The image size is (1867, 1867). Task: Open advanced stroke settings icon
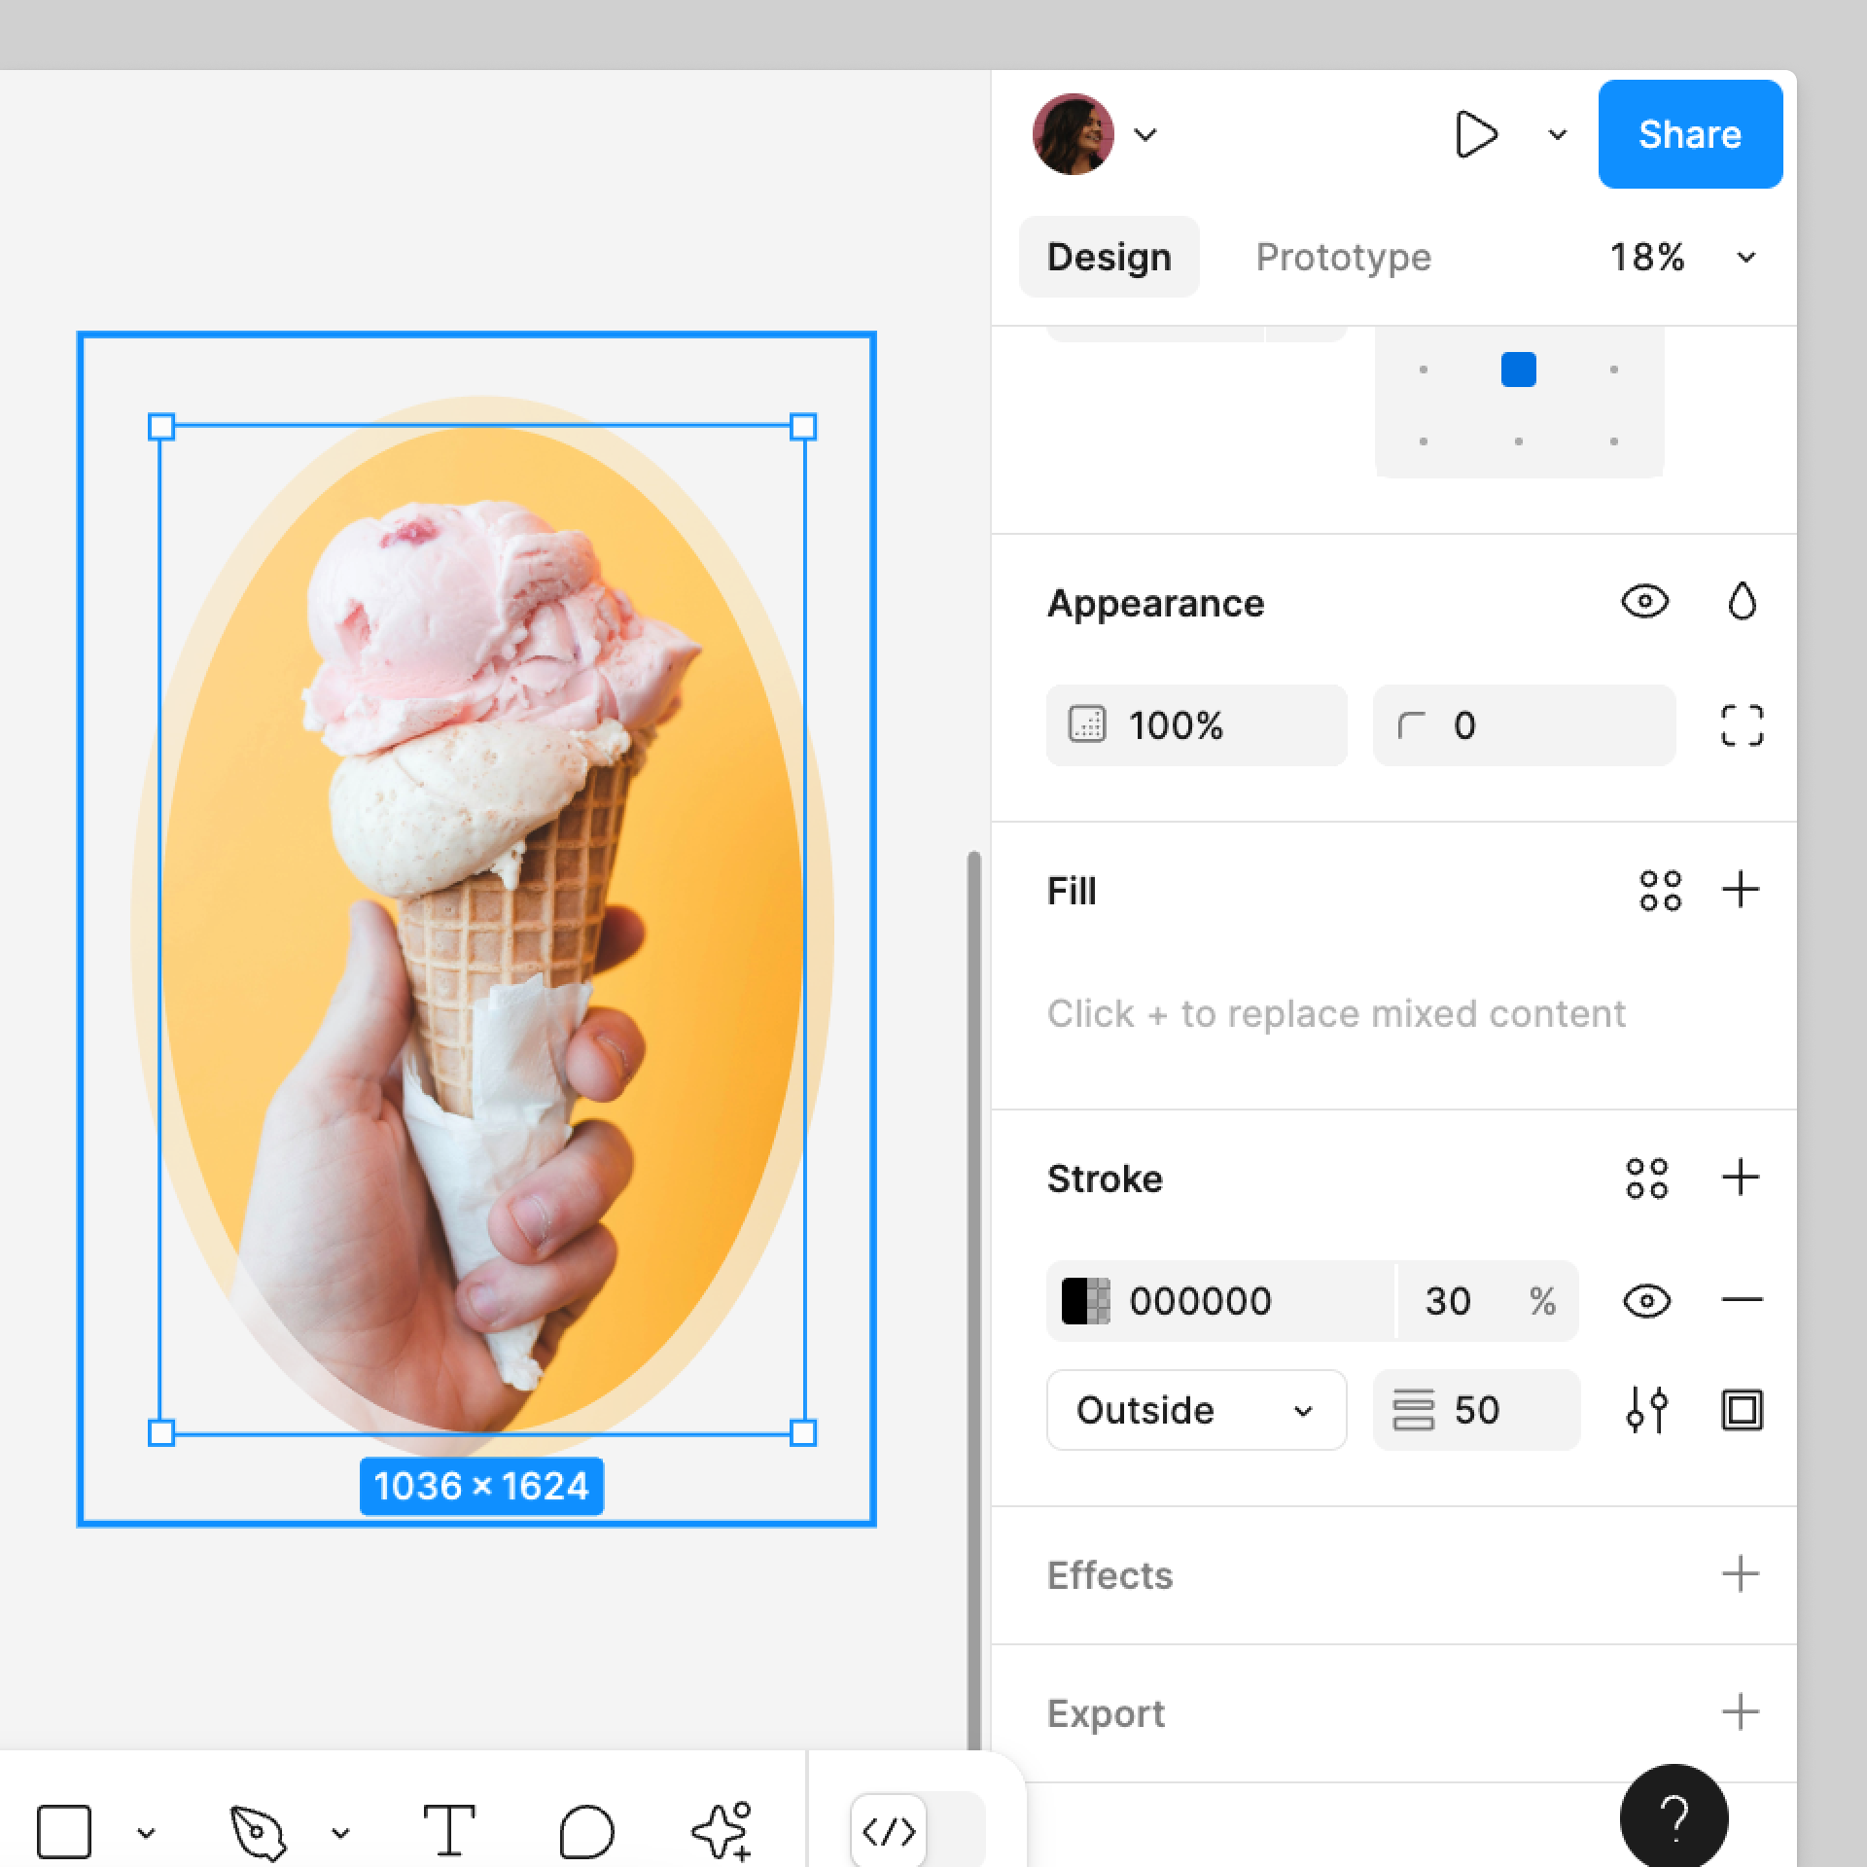click(x=1646, y=1410)
